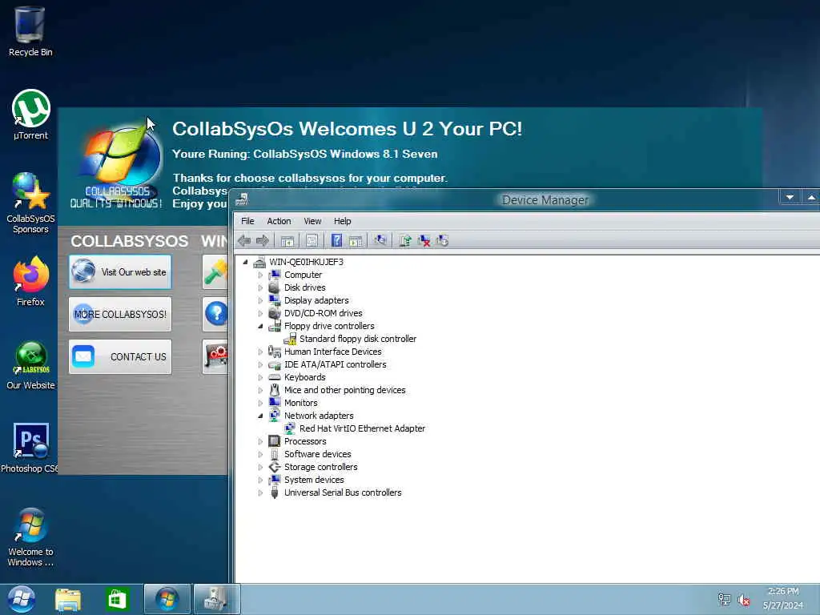The image size is (820, 615).
Task: Select the Monitors row label
Action: pos(301,403)
